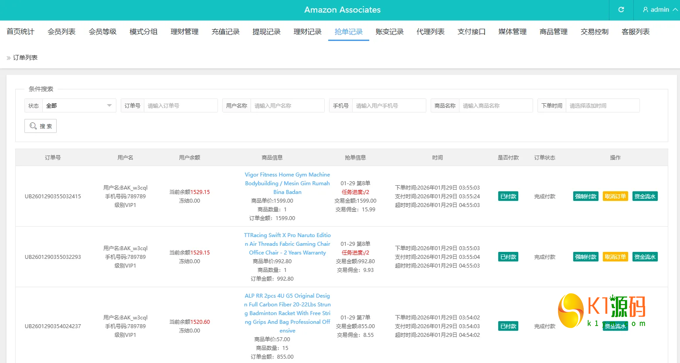This screenshot has width=680, height=363.
Task: Open the 支付接口 menu item
Action: pyautogui.click(x=471, y=31)
